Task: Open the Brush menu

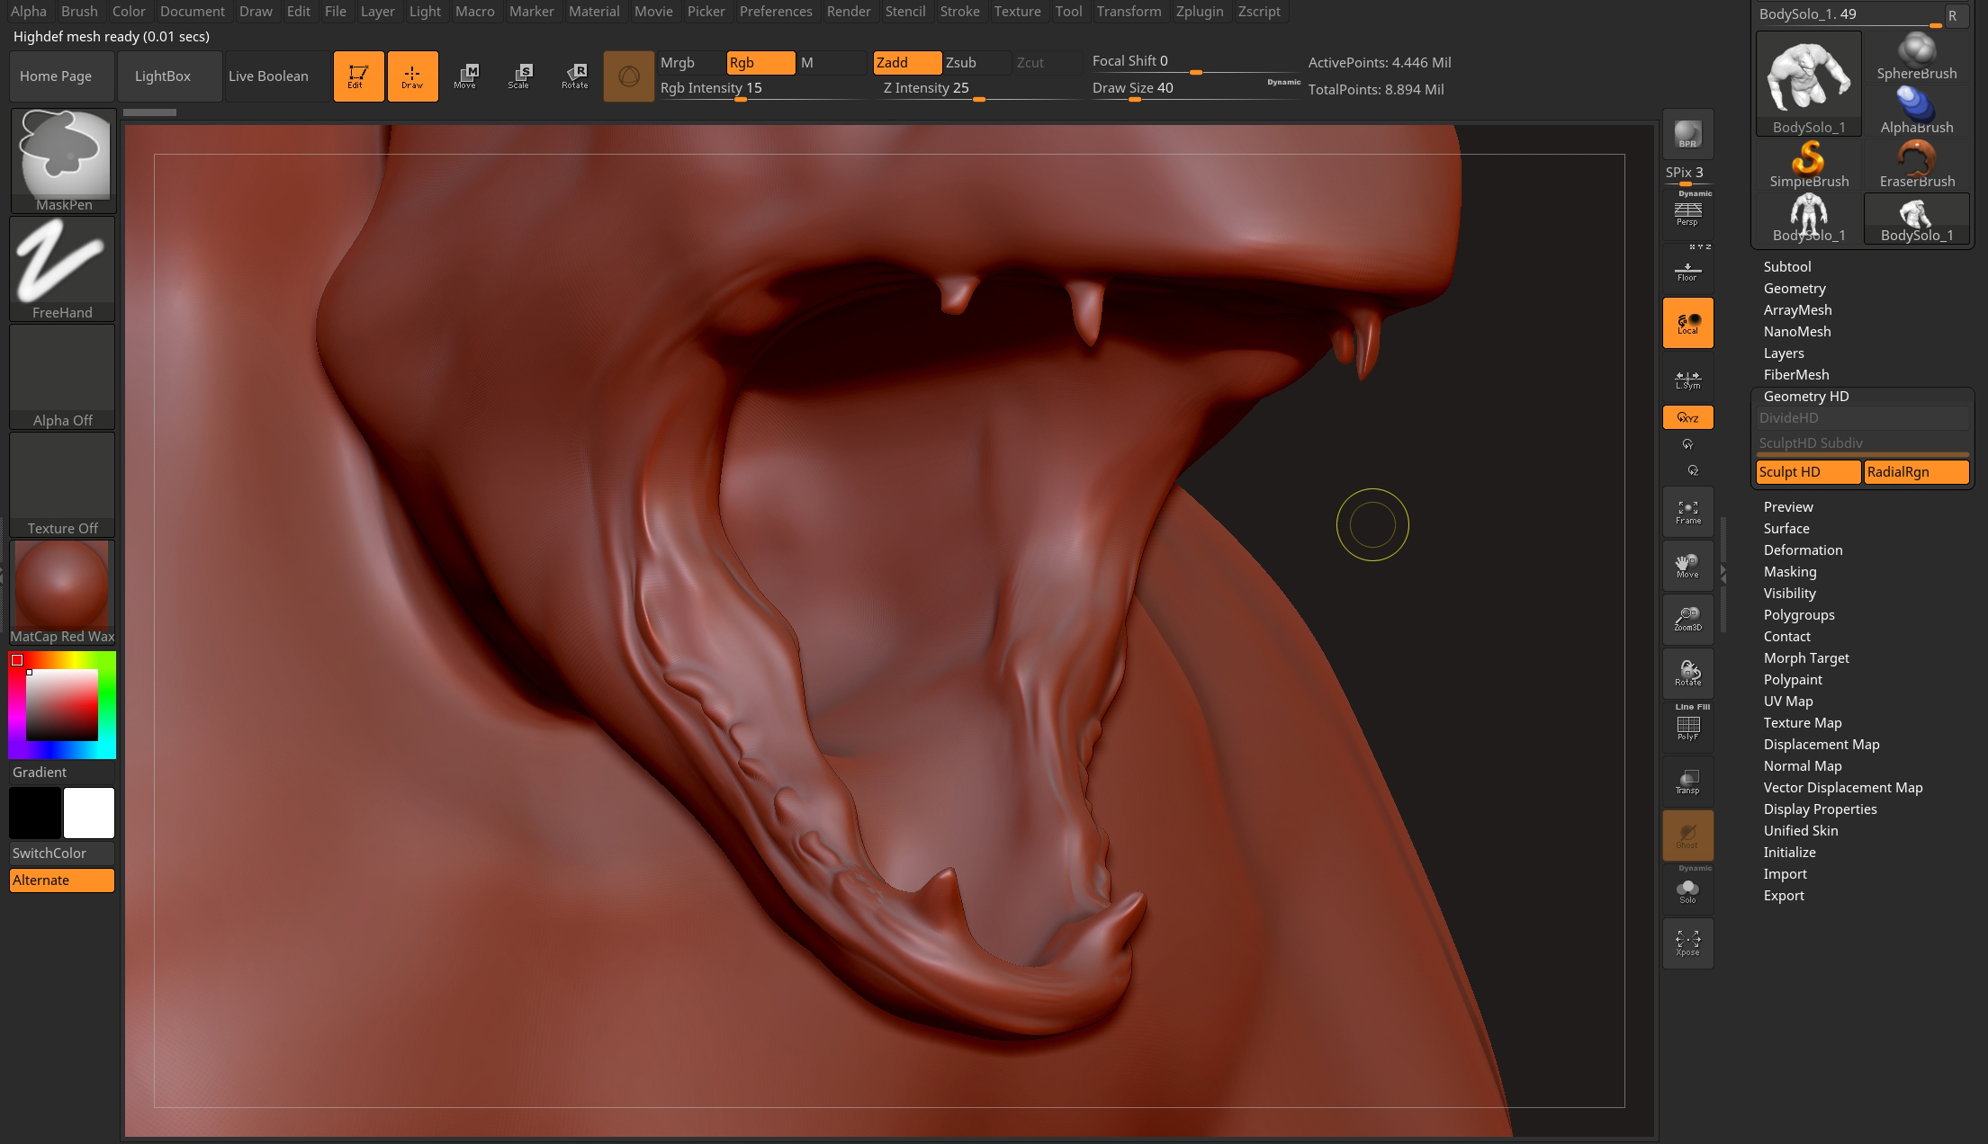Action: 79,12
